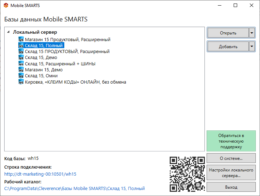This screenshot has width=260, height=196.
Task: Select Магазин 15 Продуктовый, Расширенный database
Action: pos(67,39)
